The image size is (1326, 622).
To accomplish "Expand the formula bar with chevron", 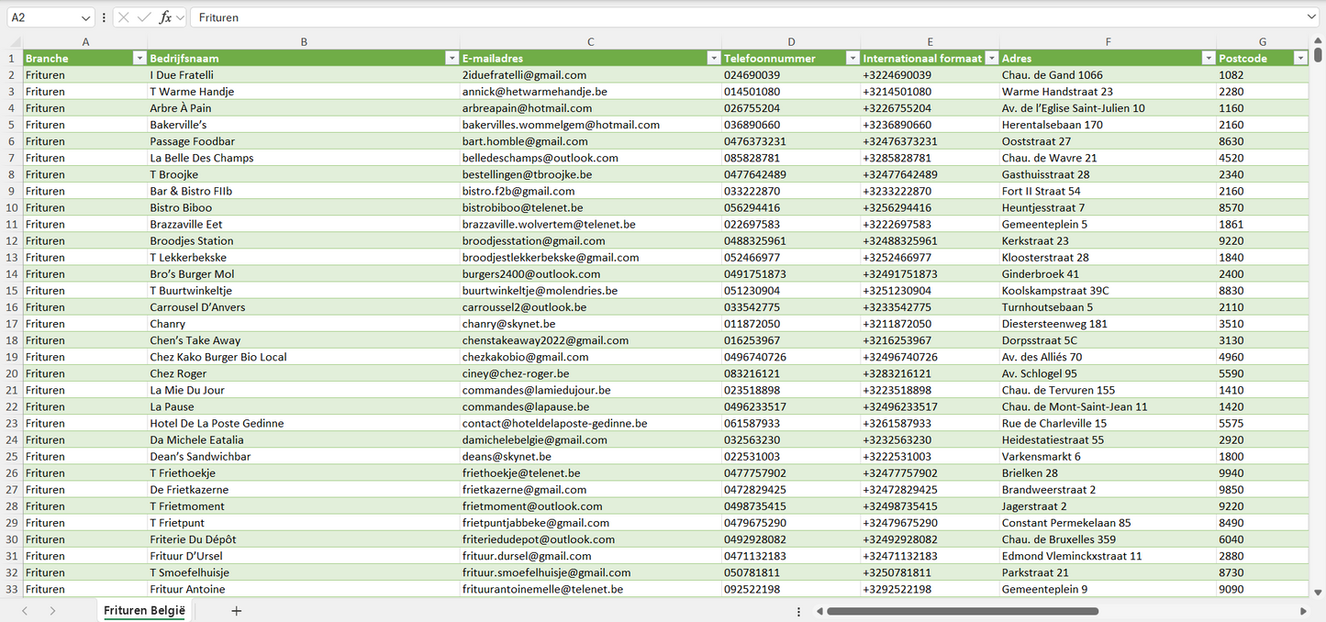I will tap(1311, 17).
